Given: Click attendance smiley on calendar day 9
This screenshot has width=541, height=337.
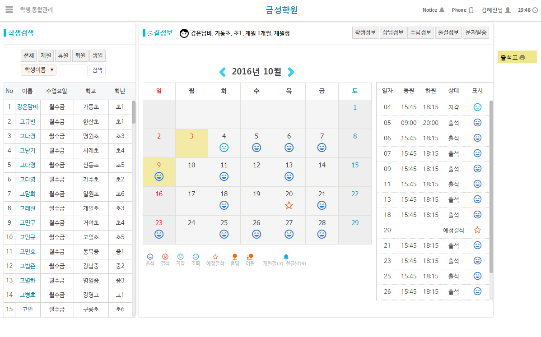Looking at the screenshot, I should pyautogui.click(x=159, y=176).
